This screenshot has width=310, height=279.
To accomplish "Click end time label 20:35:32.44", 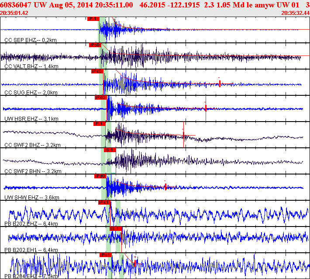I will [295, 13].
